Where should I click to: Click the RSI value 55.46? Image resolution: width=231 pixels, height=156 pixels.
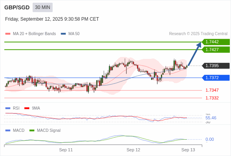[211, 118]
